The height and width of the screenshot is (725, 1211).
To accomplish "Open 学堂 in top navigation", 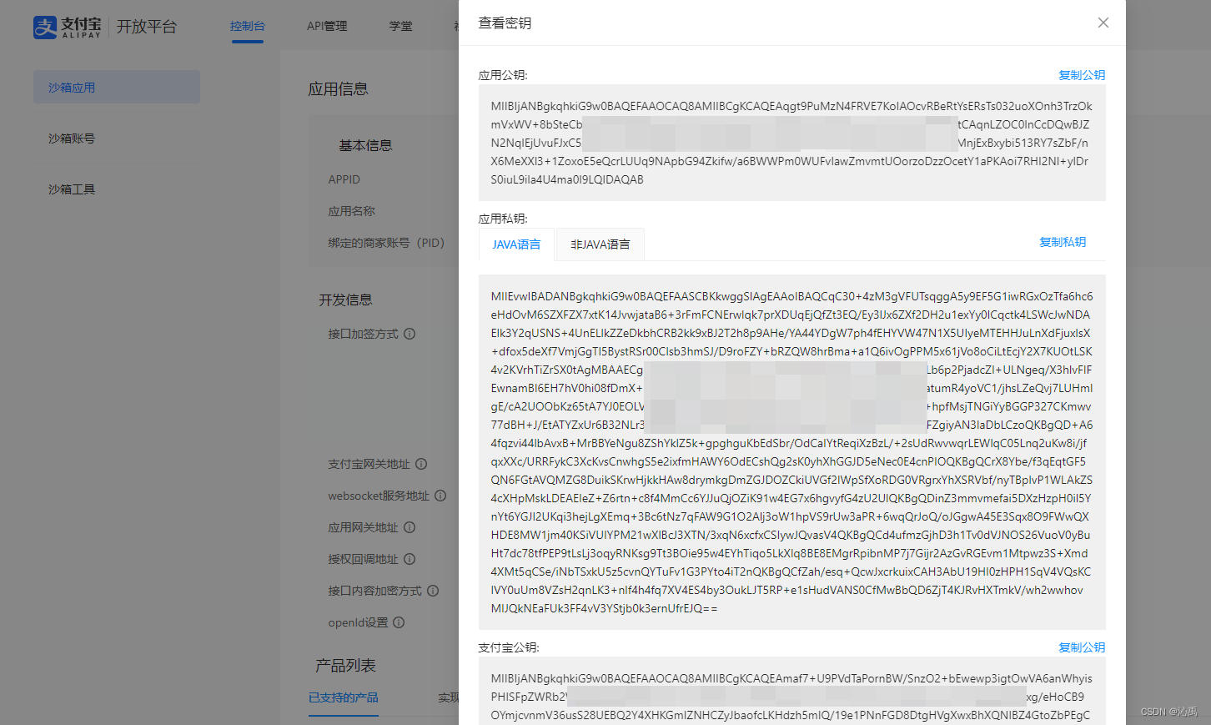I will [x=401, y=26].
